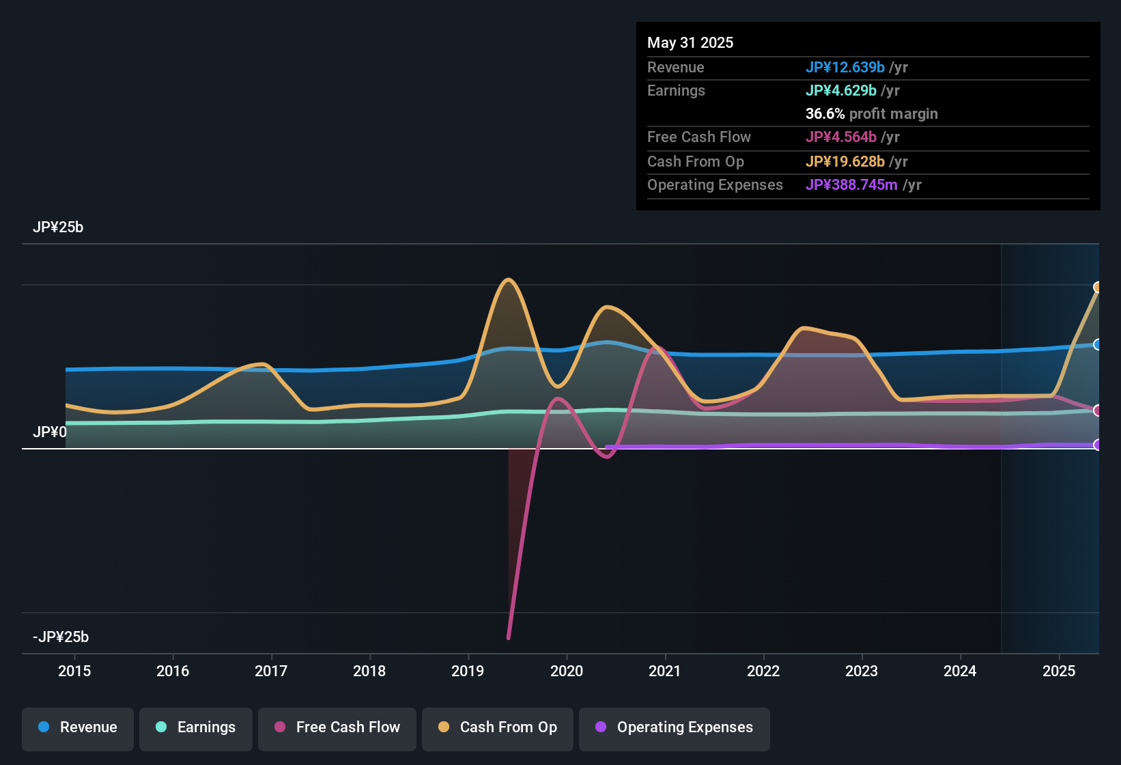The height and width of the screenshot is (765, 1121).
Task: Click the JP¥25b y-axis label
Action: [x=58, y=227]
